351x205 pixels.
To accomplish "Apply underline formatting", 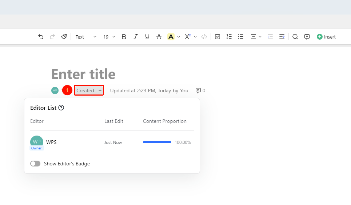I will pos(147,37).
